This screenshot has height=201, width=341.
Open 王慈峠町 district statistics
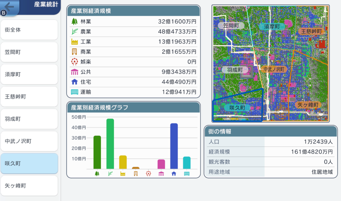[29, 97]
